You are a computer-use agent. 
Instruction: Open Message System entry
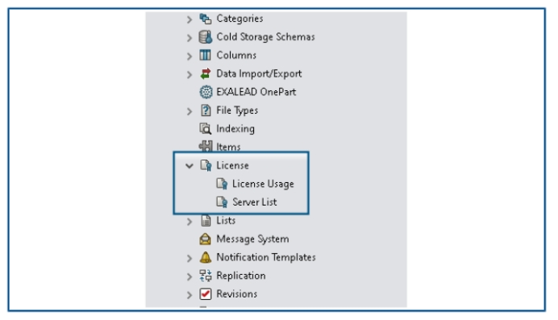click(x=252, y=239)
